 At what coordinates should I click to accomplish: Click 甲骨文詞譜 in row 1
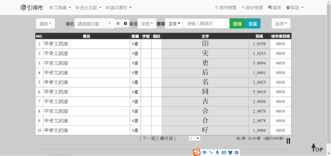pyautogui.click(x=56, y=44)
